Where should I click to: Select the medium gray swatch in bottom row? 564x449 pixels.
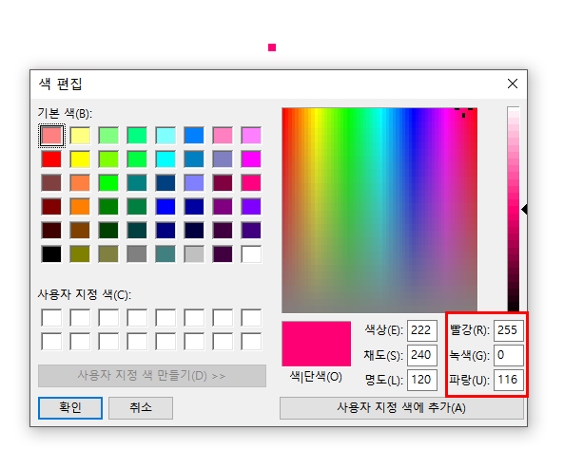[x=137, y=254]
